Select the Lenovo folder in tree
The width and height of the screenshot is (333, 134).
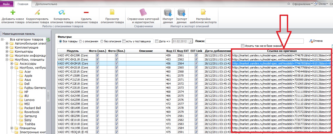point(29,100)
